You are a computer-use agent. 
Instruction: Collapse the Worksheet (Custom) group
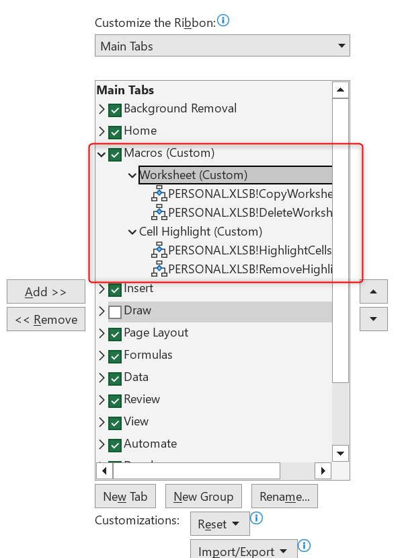[132, 176]
